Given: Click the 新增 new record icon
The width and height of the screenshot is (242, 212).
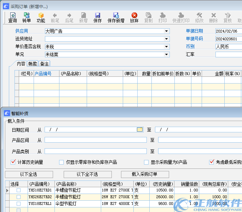Looking at the screenshot, I should (x=83, y=17).
